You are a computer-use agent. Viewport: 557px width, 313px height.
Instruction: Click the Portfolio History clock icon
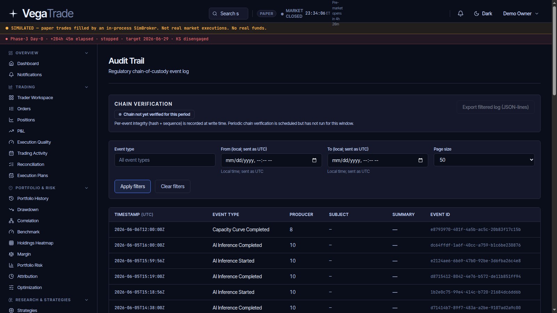[x=11, y=199]
